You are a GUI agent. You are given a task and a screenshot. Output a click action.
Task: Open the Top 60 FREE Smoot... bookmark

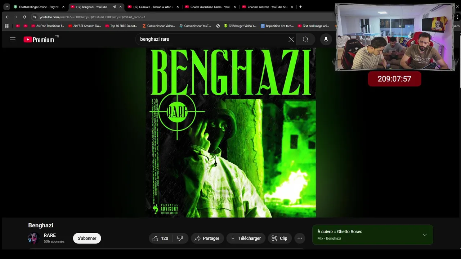(121, 26)
